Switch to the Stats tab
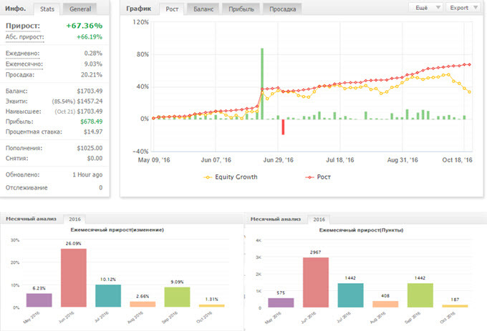 coord(47,9)
